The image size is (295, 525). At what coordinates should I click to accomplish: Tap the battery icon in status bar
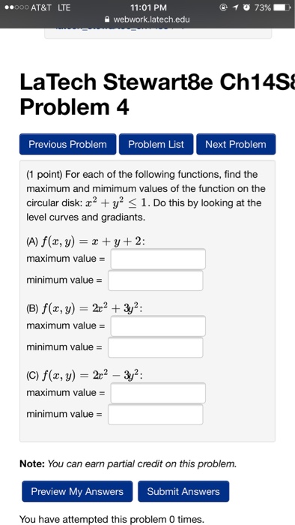pyautogui.click(x=282, y=7)
